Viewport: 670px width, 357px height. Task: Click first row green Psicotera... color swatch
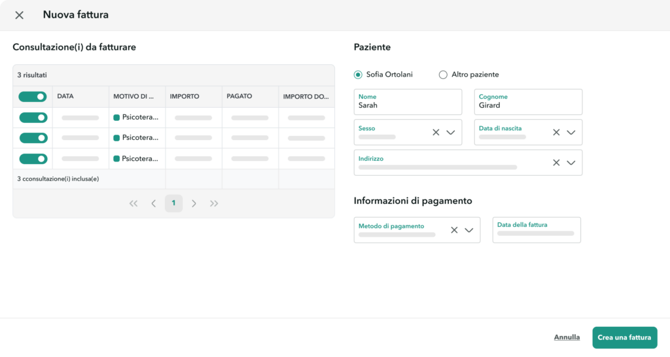(x=116, y=118)
